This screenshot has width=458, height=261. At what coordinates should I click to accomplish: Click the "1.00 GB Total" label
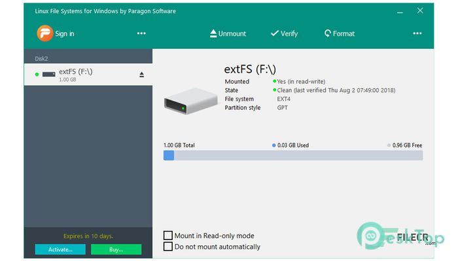(x=179, y=145)
